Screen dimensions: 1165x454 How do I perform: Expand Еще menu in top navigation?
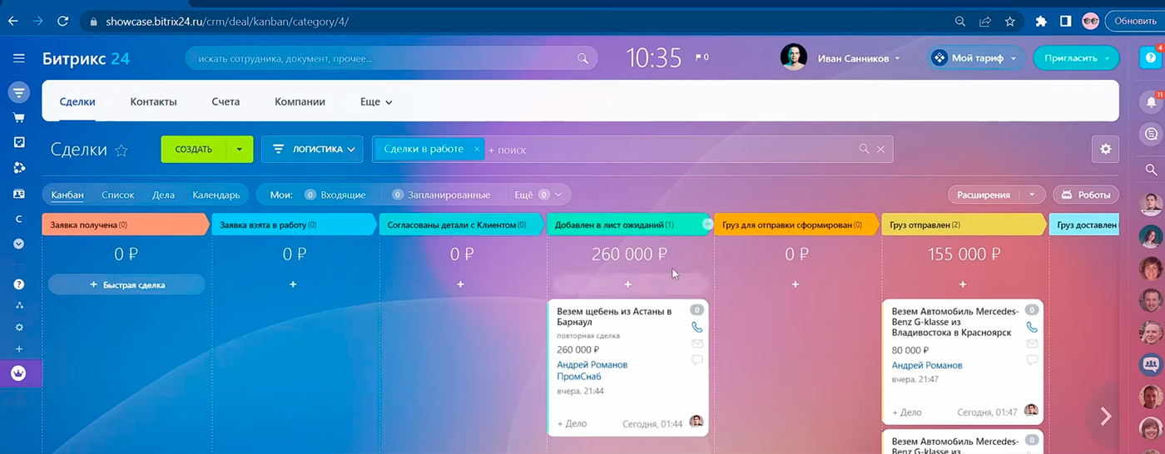tap(376, 102)
